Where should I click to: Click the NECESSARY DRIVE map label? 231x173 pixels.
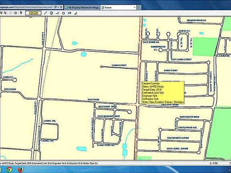[x=107, y=107]
